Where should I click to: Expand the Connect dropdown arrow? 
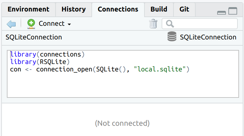pos(69,24)
